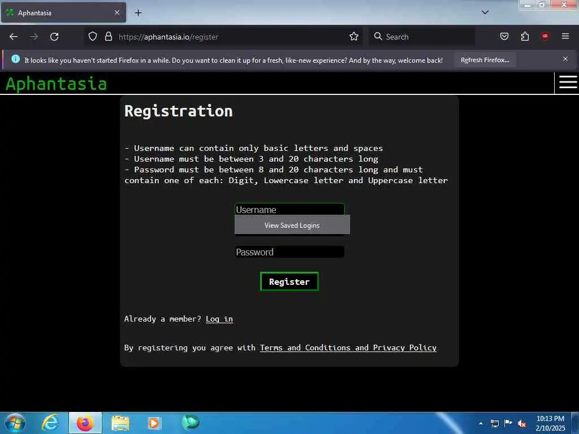Go back using the browser back arrow
The image size is (579, 434).
14,37
